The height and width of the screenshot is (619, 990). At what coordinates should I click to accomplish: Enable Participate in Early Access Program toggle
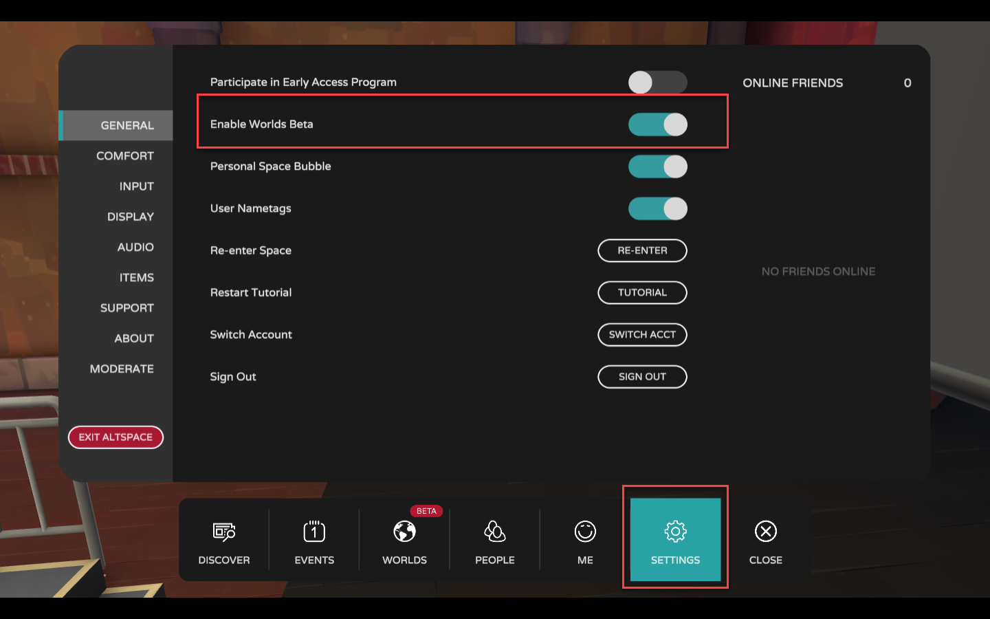pyautogui.click(x=657, y=83)
